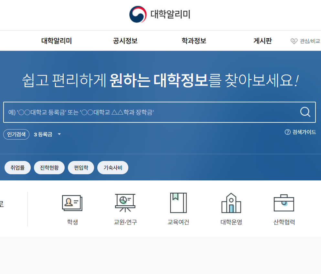Click the 대학알리미 title text in header
321x274 pixels.
(170, 14)
